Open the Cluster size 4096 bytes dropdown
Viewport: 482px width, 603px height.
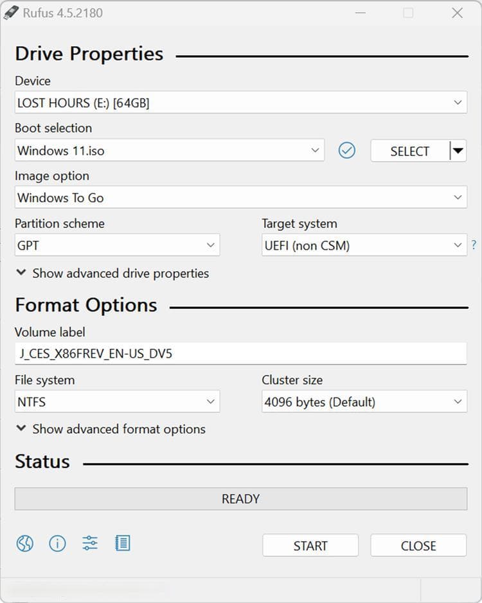tap(364, 401)
